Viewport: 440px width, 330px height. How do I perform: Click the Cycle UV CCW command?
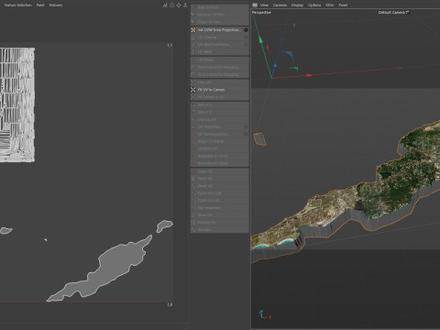coord(220,193)
